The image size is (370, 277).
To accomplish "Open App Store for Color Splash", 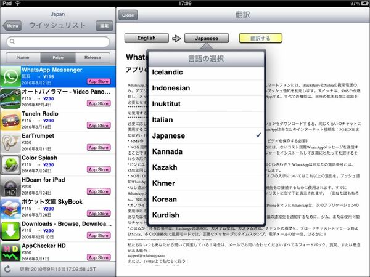I will click(99, 169).
